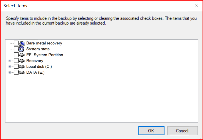
Task: Click the Local disk (C:) drive icon
Action: (x=22, y=67)
